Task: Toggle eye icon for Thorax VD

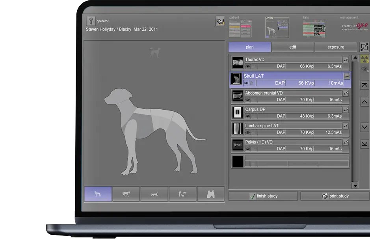Action: (x=247, y=66)
